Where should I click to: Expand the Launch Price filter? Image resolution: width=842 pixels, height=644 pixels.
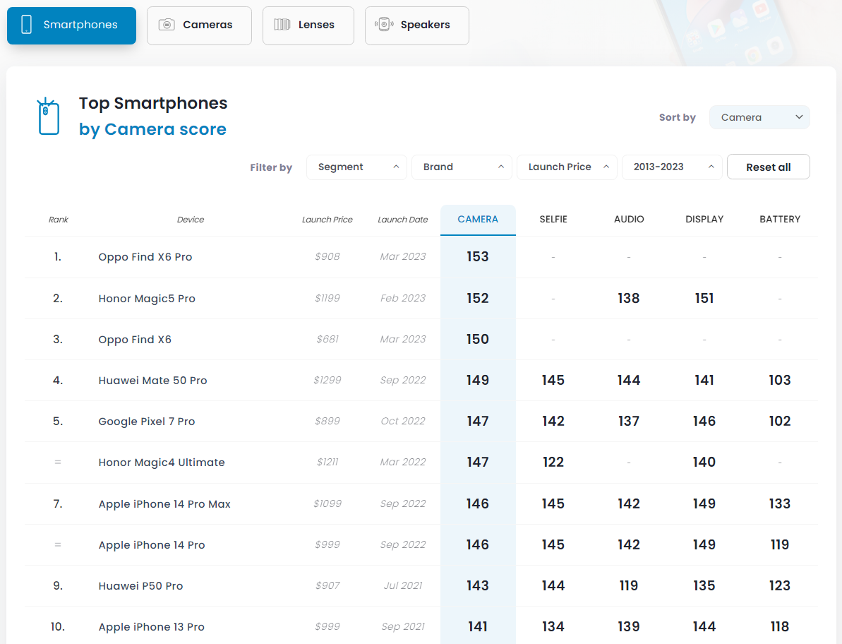click(567, 167)
